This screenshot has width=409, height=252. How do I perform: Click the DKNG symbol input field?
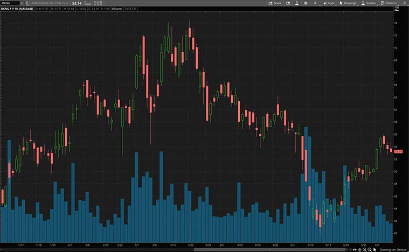pyautogui.click(x=10, y=3)
